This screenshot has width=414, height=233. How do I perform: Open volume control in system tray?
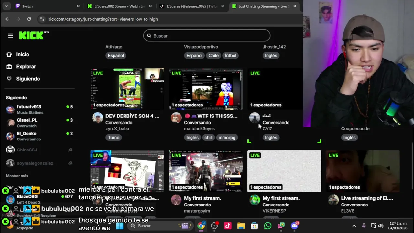[x=381, y=226]
